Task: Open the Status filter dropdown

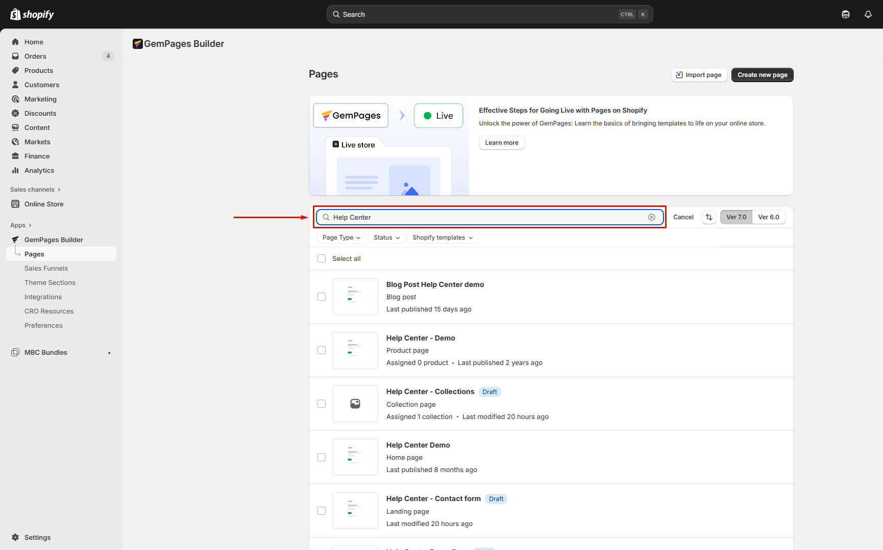Action: point(386,238)
